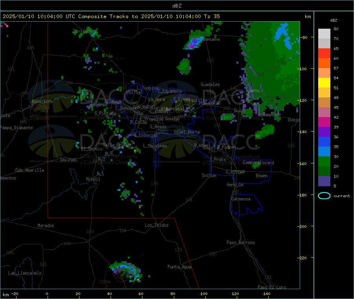Select the yellow 51 dBZ color swatch
The image size is (354, 299).
324,83
